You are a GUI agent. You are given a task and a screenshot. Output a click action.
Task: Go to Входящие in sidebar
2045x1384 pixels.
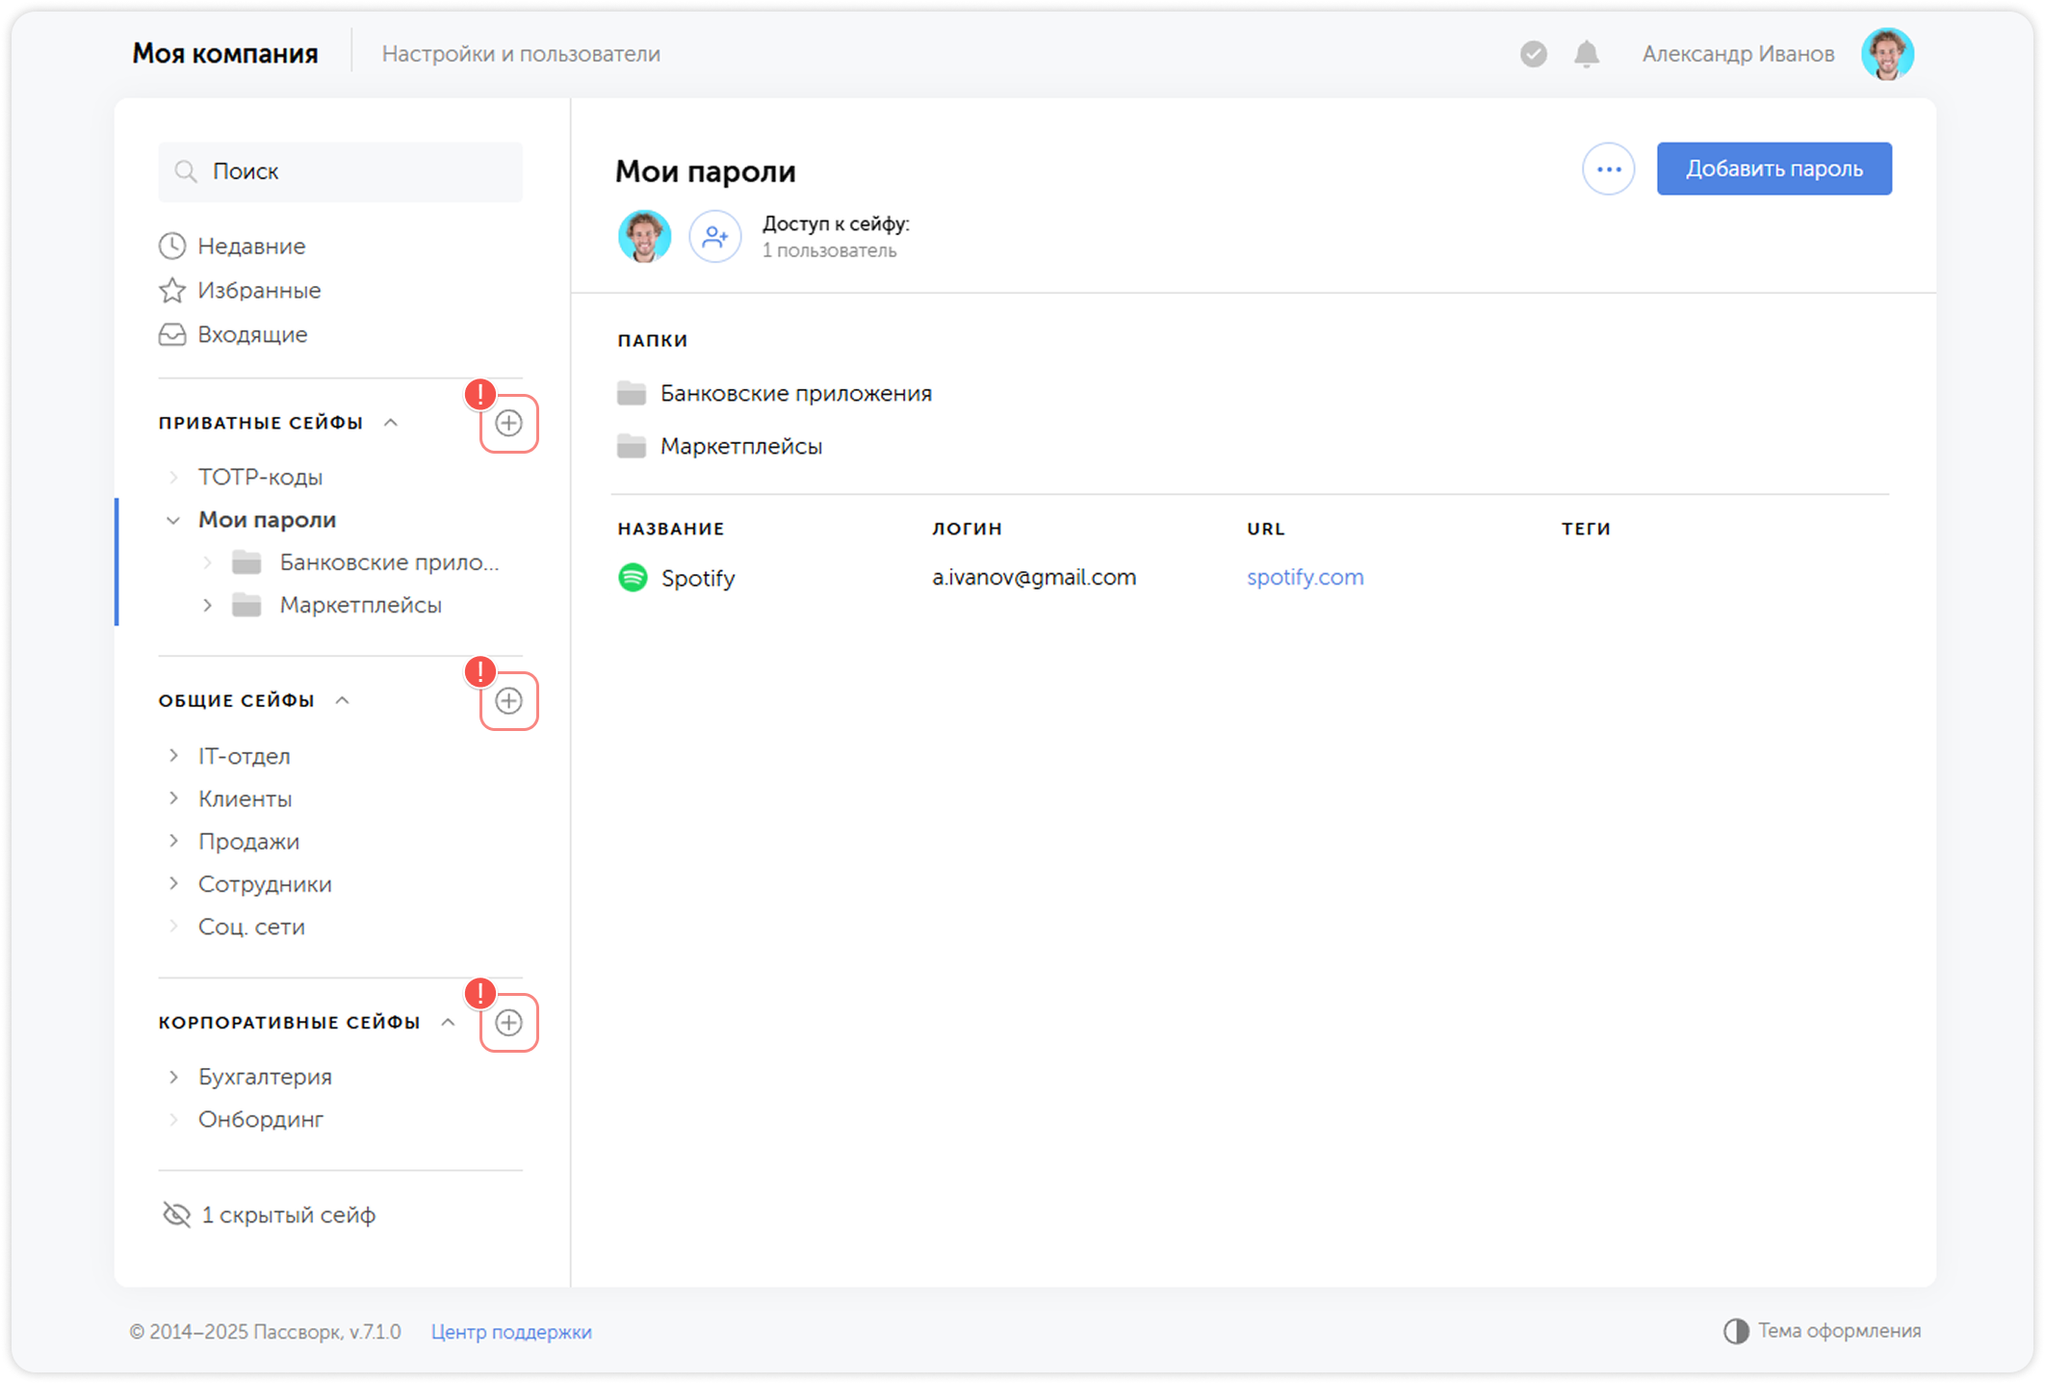(x=252, y=334)
